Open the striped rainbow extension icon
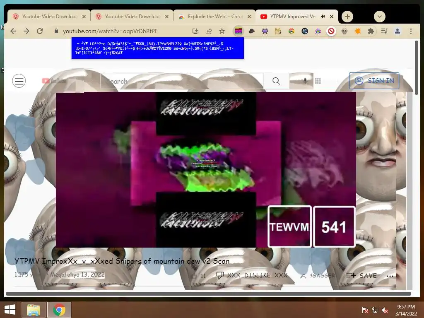424x318 pixels. 238,31
